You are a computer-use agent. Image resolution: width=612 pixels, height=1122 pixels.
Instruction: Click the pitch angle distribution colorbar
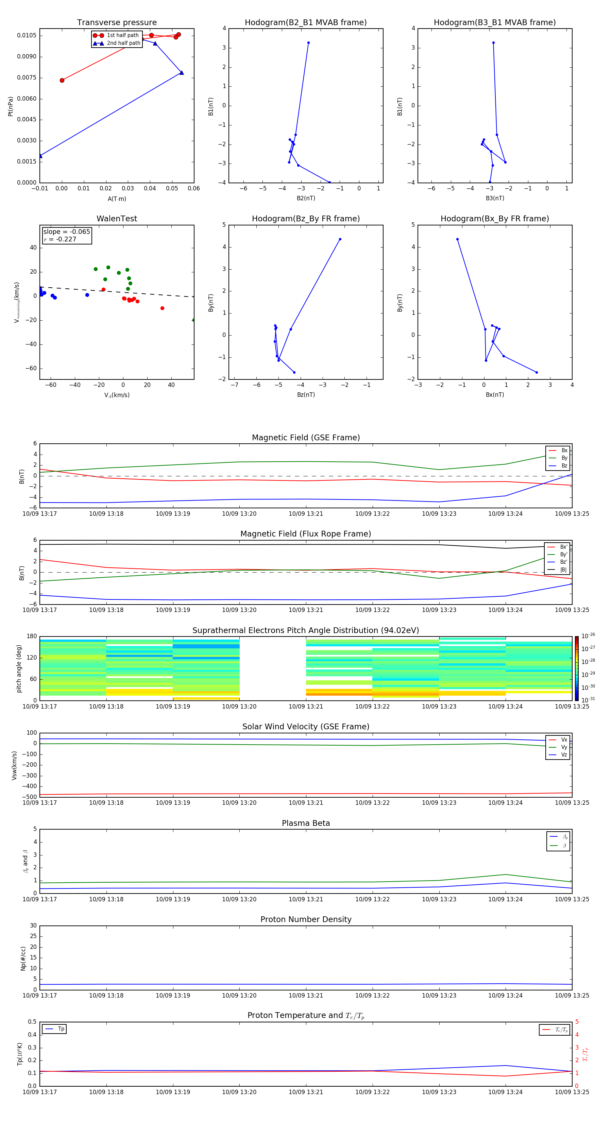coord(576,668)
